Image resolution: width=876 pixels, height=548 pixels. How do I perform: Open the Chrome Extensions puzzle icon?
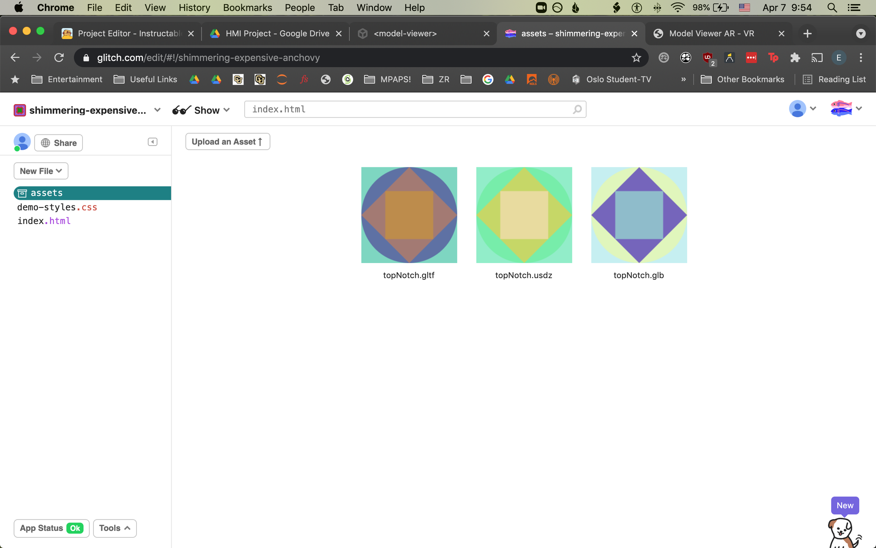click(x=795, y=58)
